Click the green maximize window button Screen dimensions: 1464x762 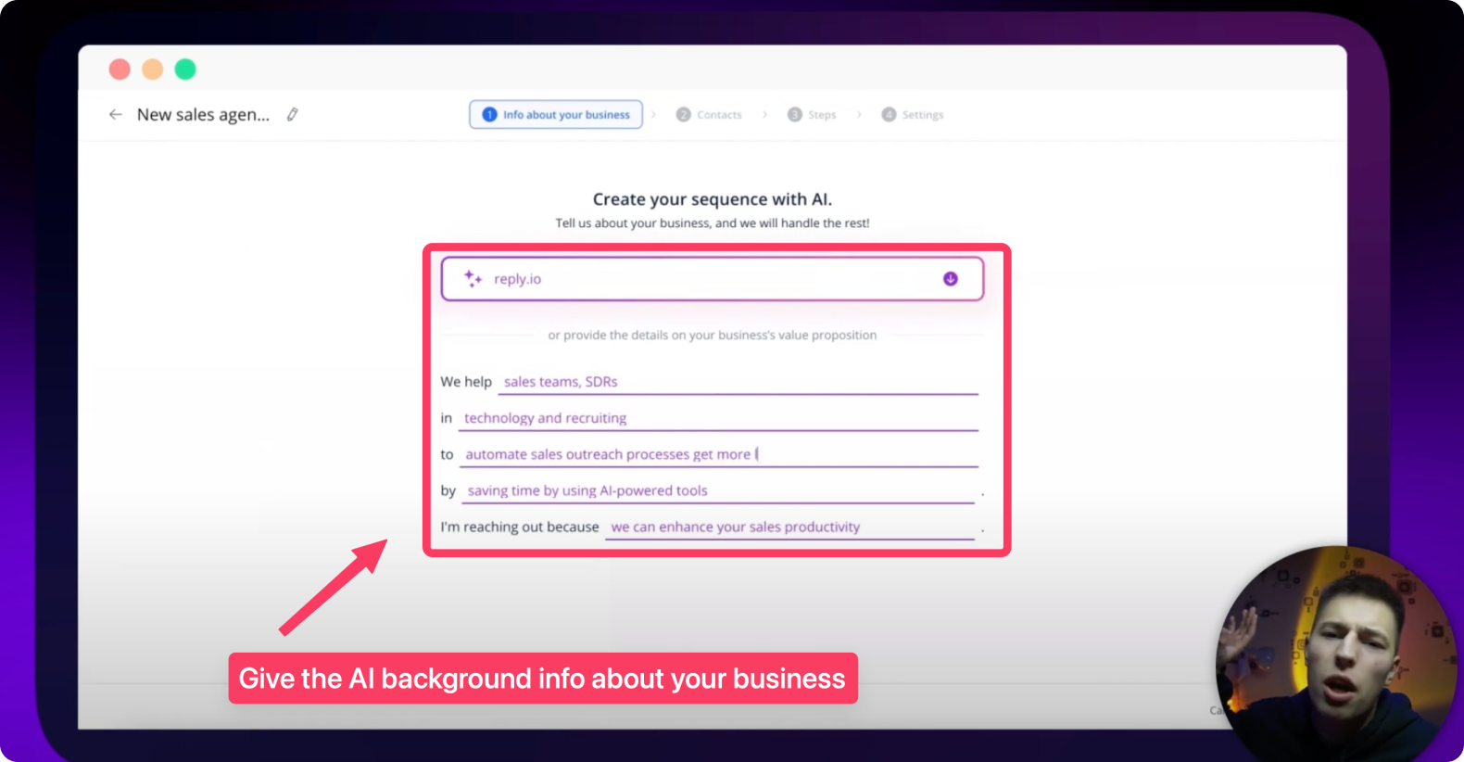pyautogui.click(x=185, y=70)
